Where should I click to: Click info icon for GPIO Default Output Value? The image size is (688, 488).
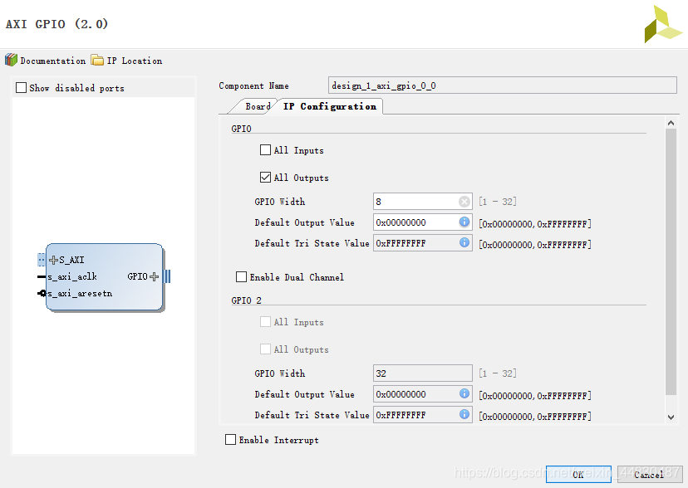[x=464, y=222]
